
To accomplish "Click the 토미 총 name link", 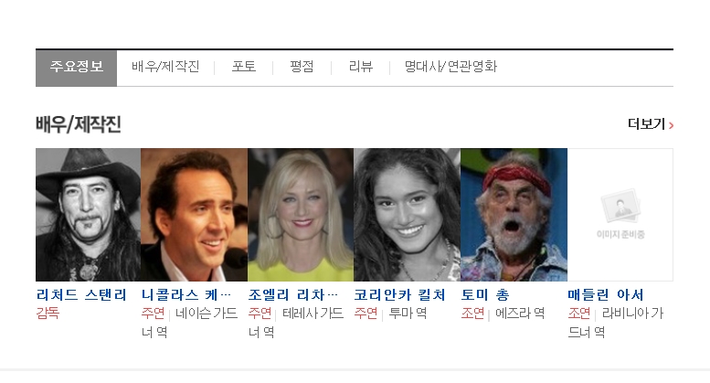I will tap(485, 295).
